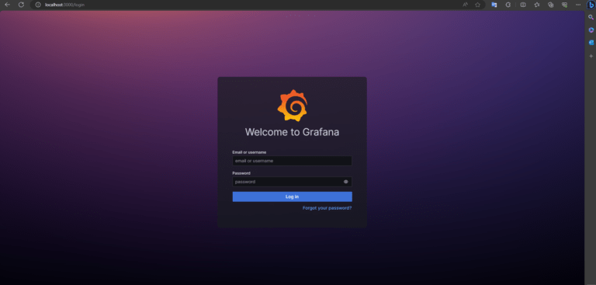The width and height of the screenshot is (596, 285).
Task: Add page to favorites star icon
Action: pos(478,5)
